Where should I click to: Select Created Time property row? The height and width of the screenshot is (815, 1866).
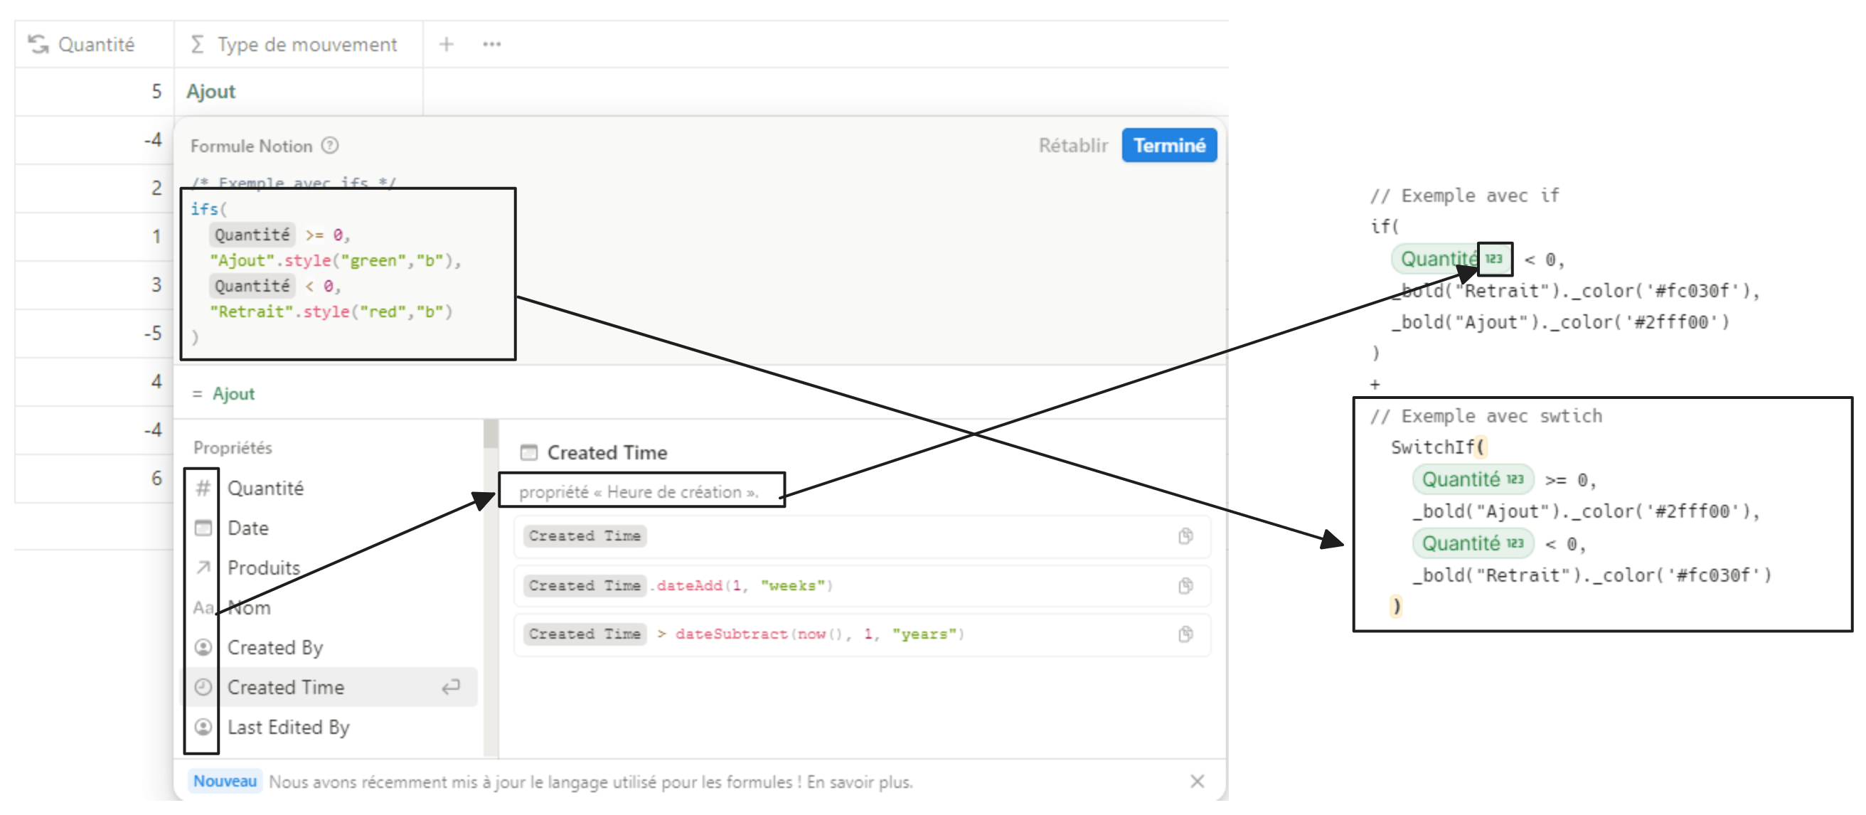pyautogui.click(x=329, y=688)
